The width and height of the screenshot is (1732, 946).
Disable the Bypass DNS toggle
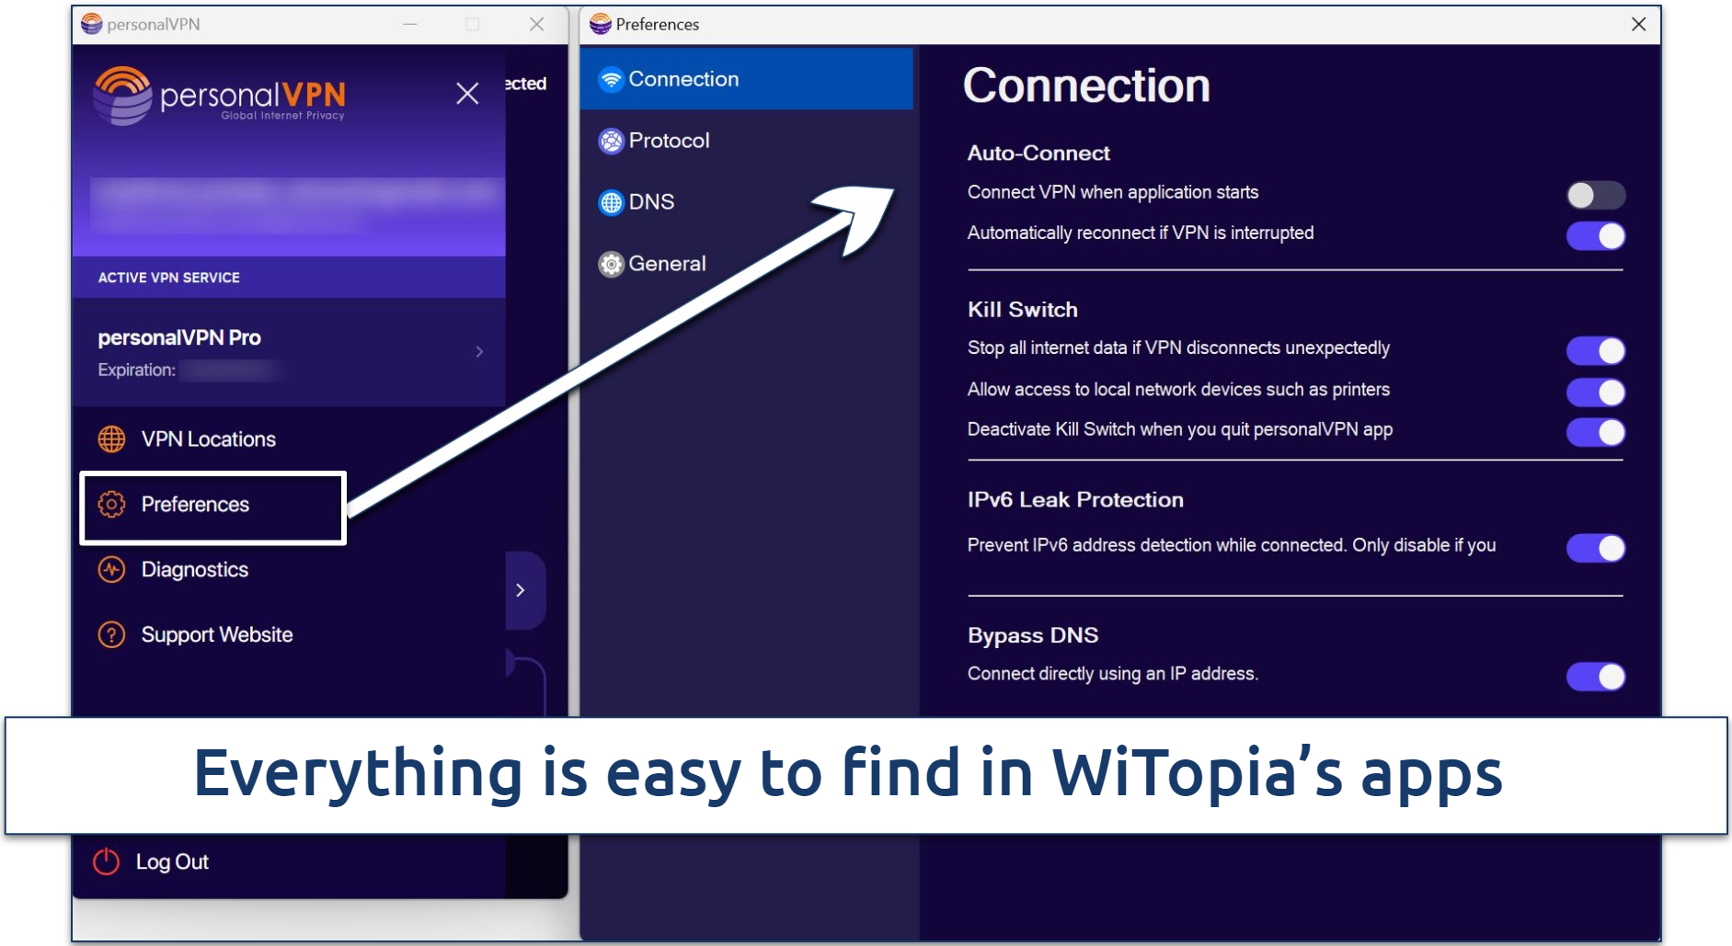tap(1596, 678)
